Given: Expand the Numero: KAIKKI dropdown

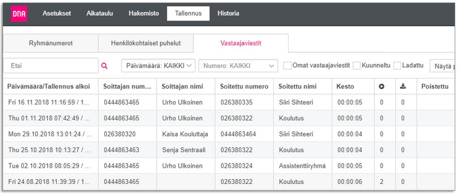Looking at the screenshot, I should point(238,66).
